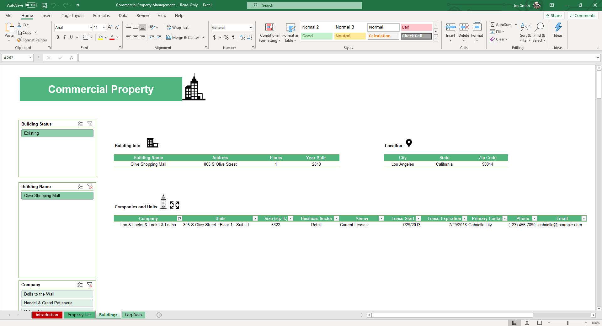This screenshot has width=602, height=326.
Task: Open the font size dropdown
Action: [x=104, y=27]
